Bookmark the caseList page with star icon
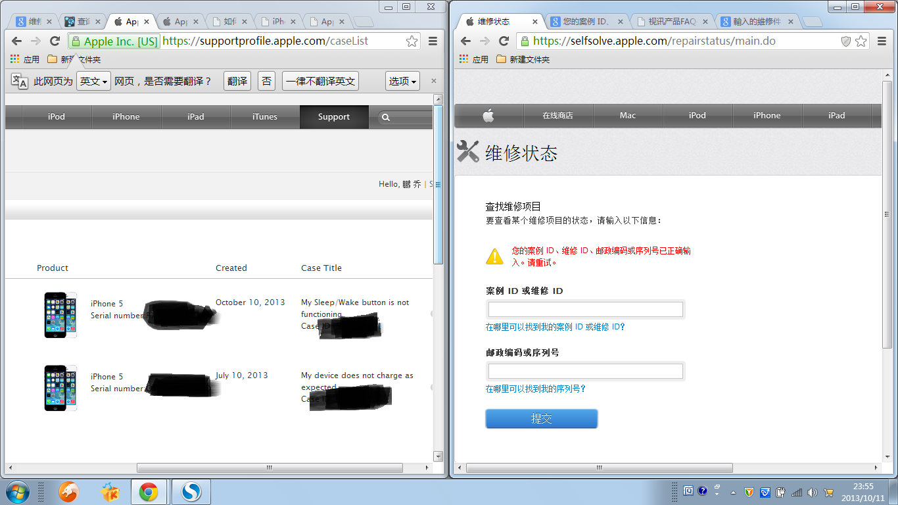The image size is (898, 505). pos(412,41)
